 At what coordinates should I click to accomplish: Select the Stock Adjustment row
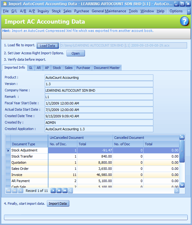coord(92,150)
